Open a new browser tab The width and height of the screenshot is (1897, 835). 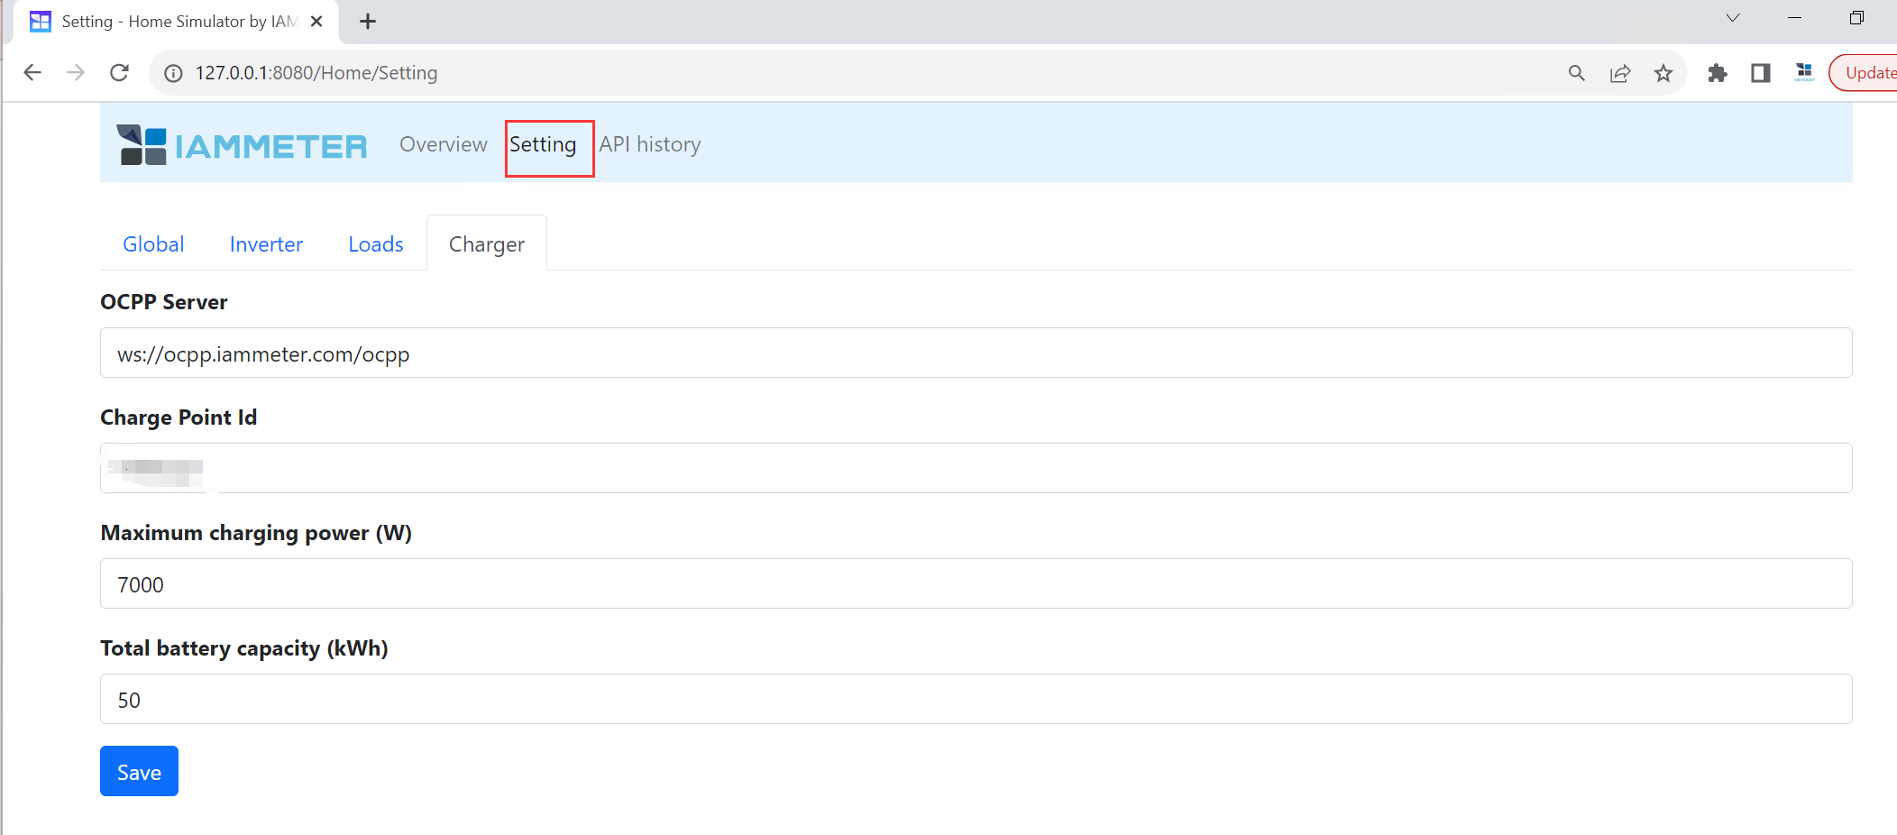[368, 22]
